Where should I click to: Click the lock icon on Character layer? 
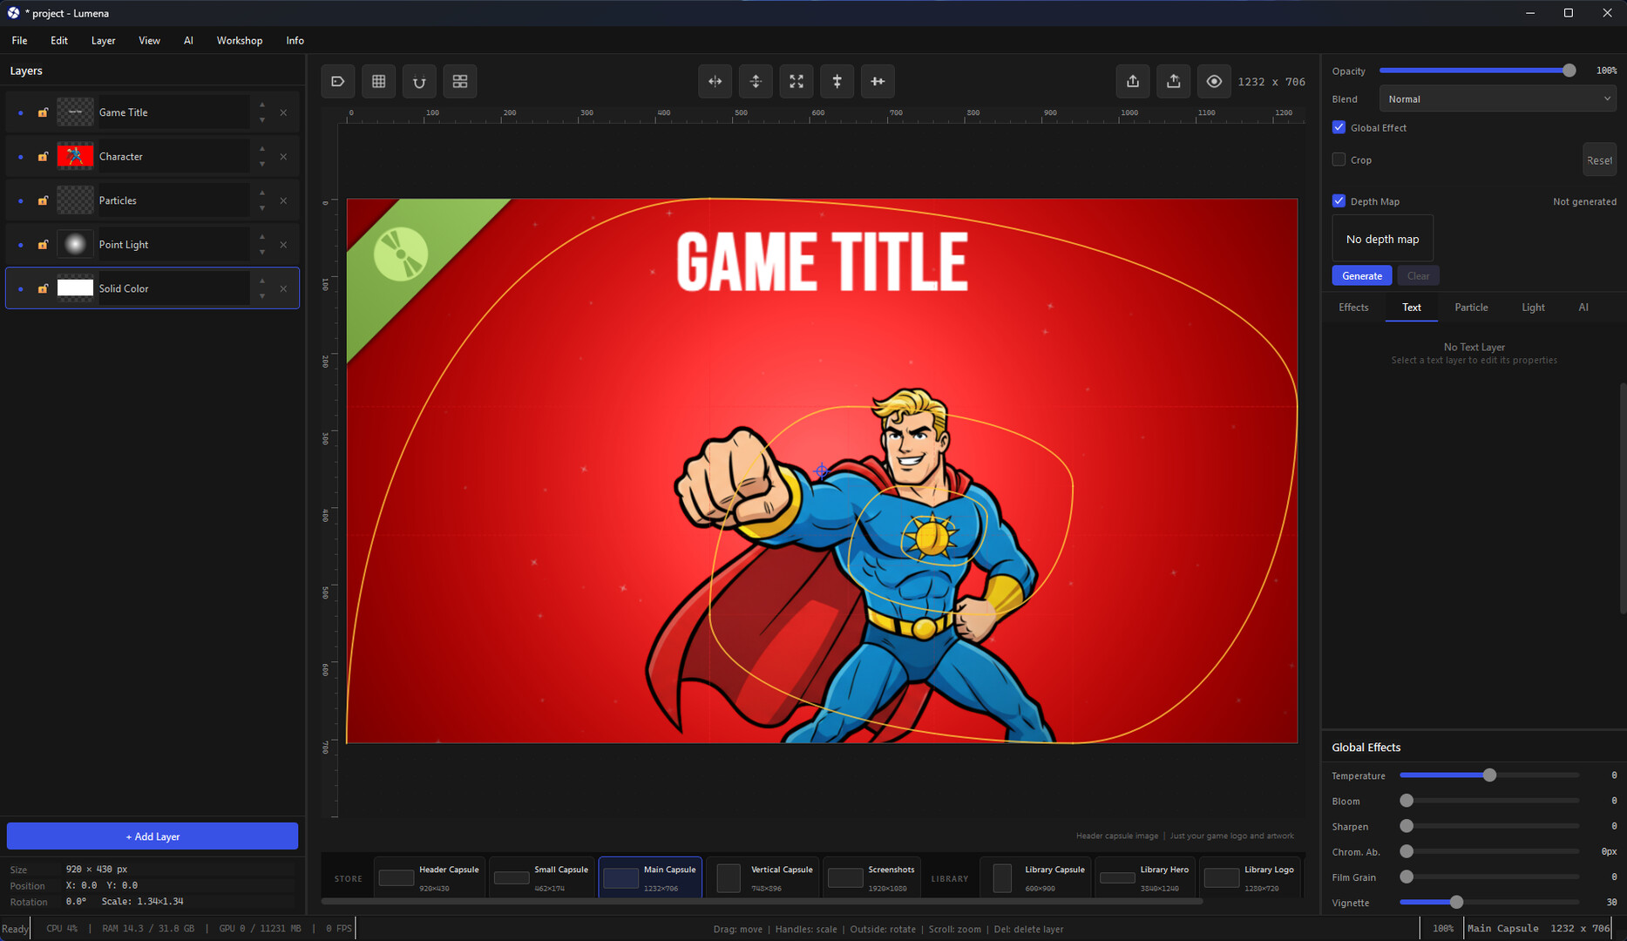coord(43,157)
